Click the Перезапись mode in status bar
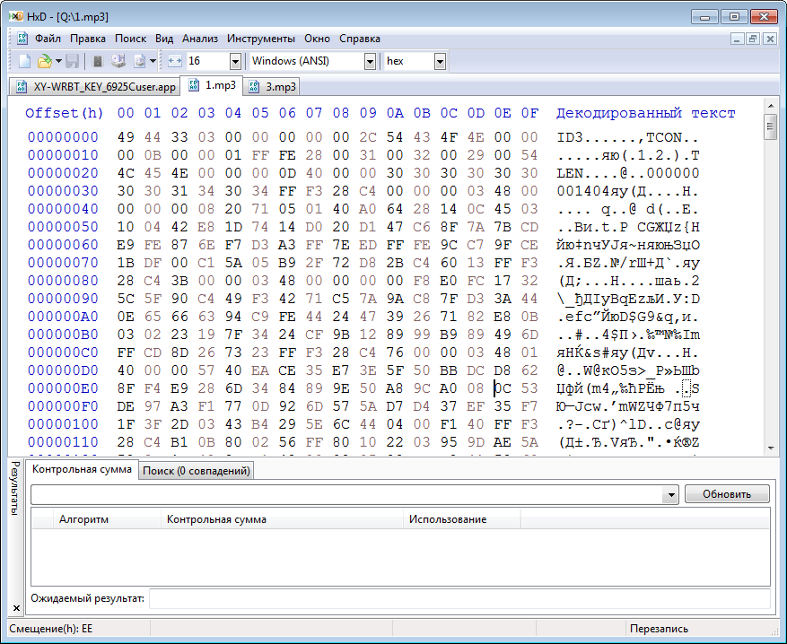Viewport: 787px width, 644px height. [659, 629]
